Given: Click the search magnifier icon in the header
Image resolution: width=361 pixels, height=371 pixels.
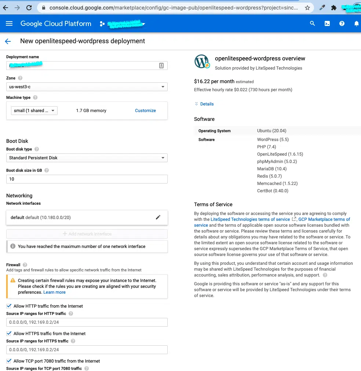Looking at the screenshot, I should [313, 23].
